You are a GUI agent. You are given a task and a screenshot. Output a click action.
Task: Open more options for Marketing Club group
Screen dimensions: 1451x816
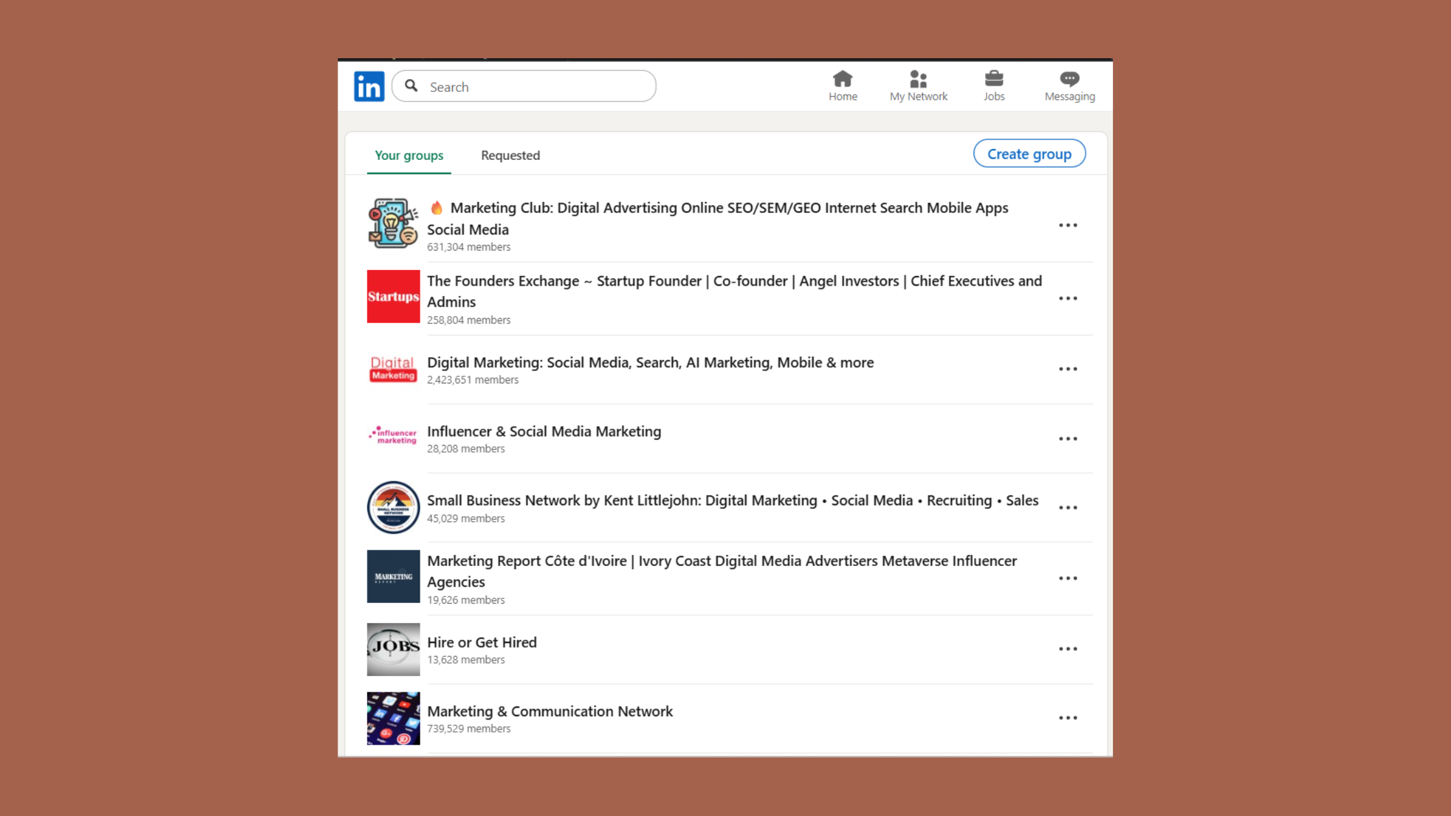click(1068, 225)
